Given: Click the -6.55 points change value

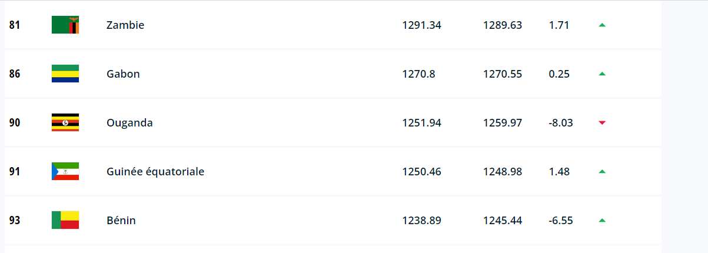Looking at the screenshot, I should tap(560, 221).
